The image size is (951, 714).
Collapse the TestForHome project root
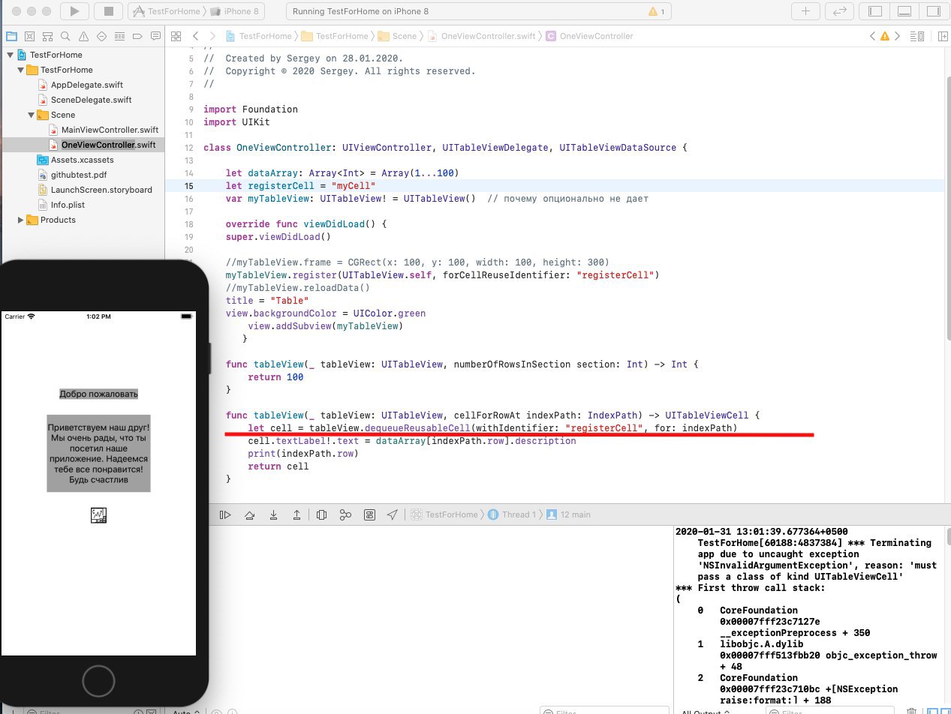click(x=9, y=55)
